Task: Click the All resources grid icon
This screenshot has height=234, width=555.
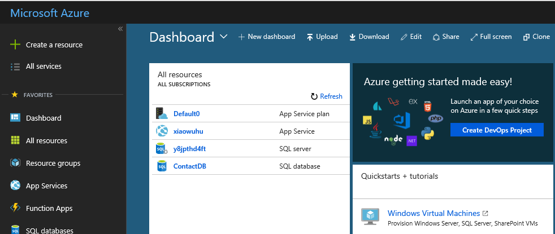Action: [x=15, y=140]
